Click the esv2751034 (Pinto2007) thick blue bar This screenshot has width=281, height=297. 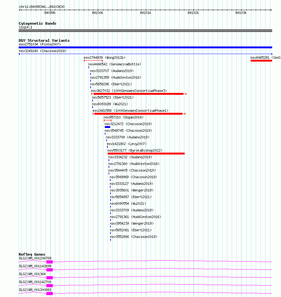coord(145,47)
